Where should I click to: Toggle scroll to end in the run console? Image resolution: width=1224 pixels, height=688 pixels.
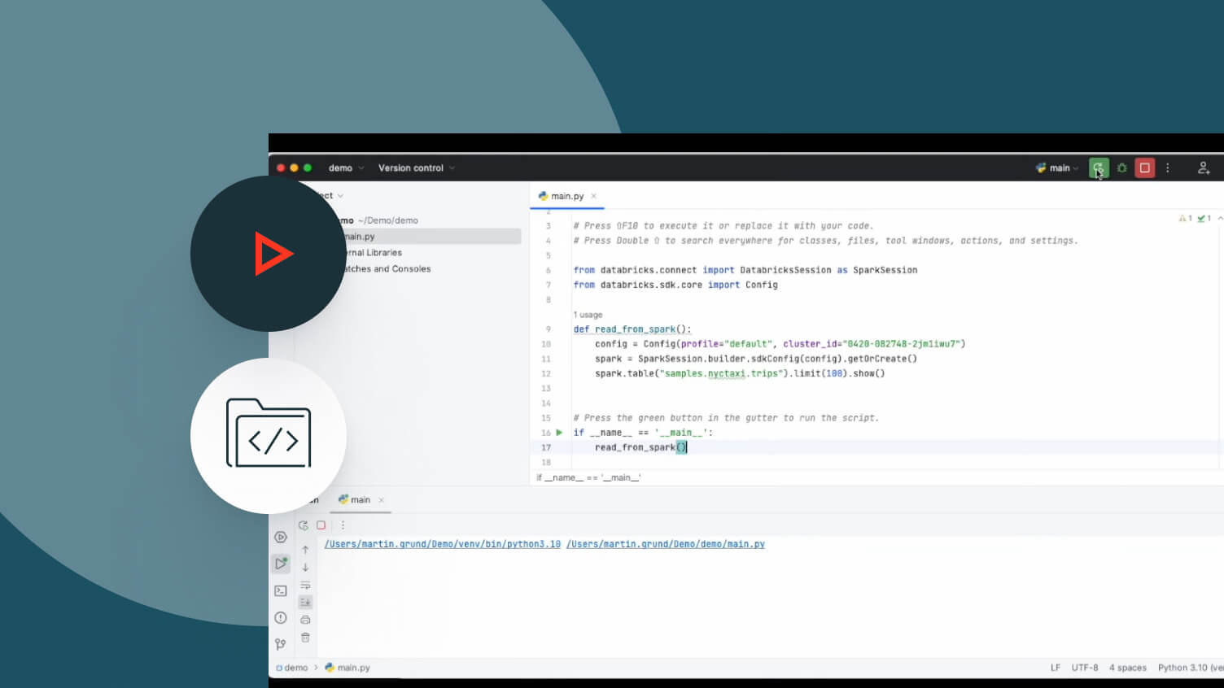pyautogui.click(x=305, y=603)
